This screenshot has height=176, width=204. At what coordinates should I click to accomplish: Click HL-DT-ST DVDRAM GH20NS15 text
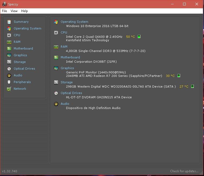pyautogui.click(x=99, y=97)
